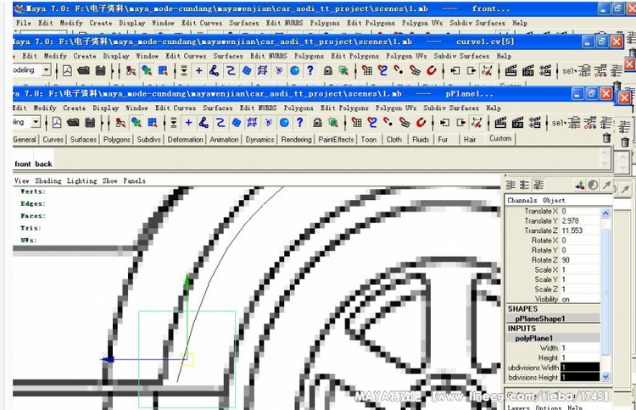This screenshot has width=636, height=410.
Task: Switch to Custom shelf tab
Action: (x=500, y=139)
